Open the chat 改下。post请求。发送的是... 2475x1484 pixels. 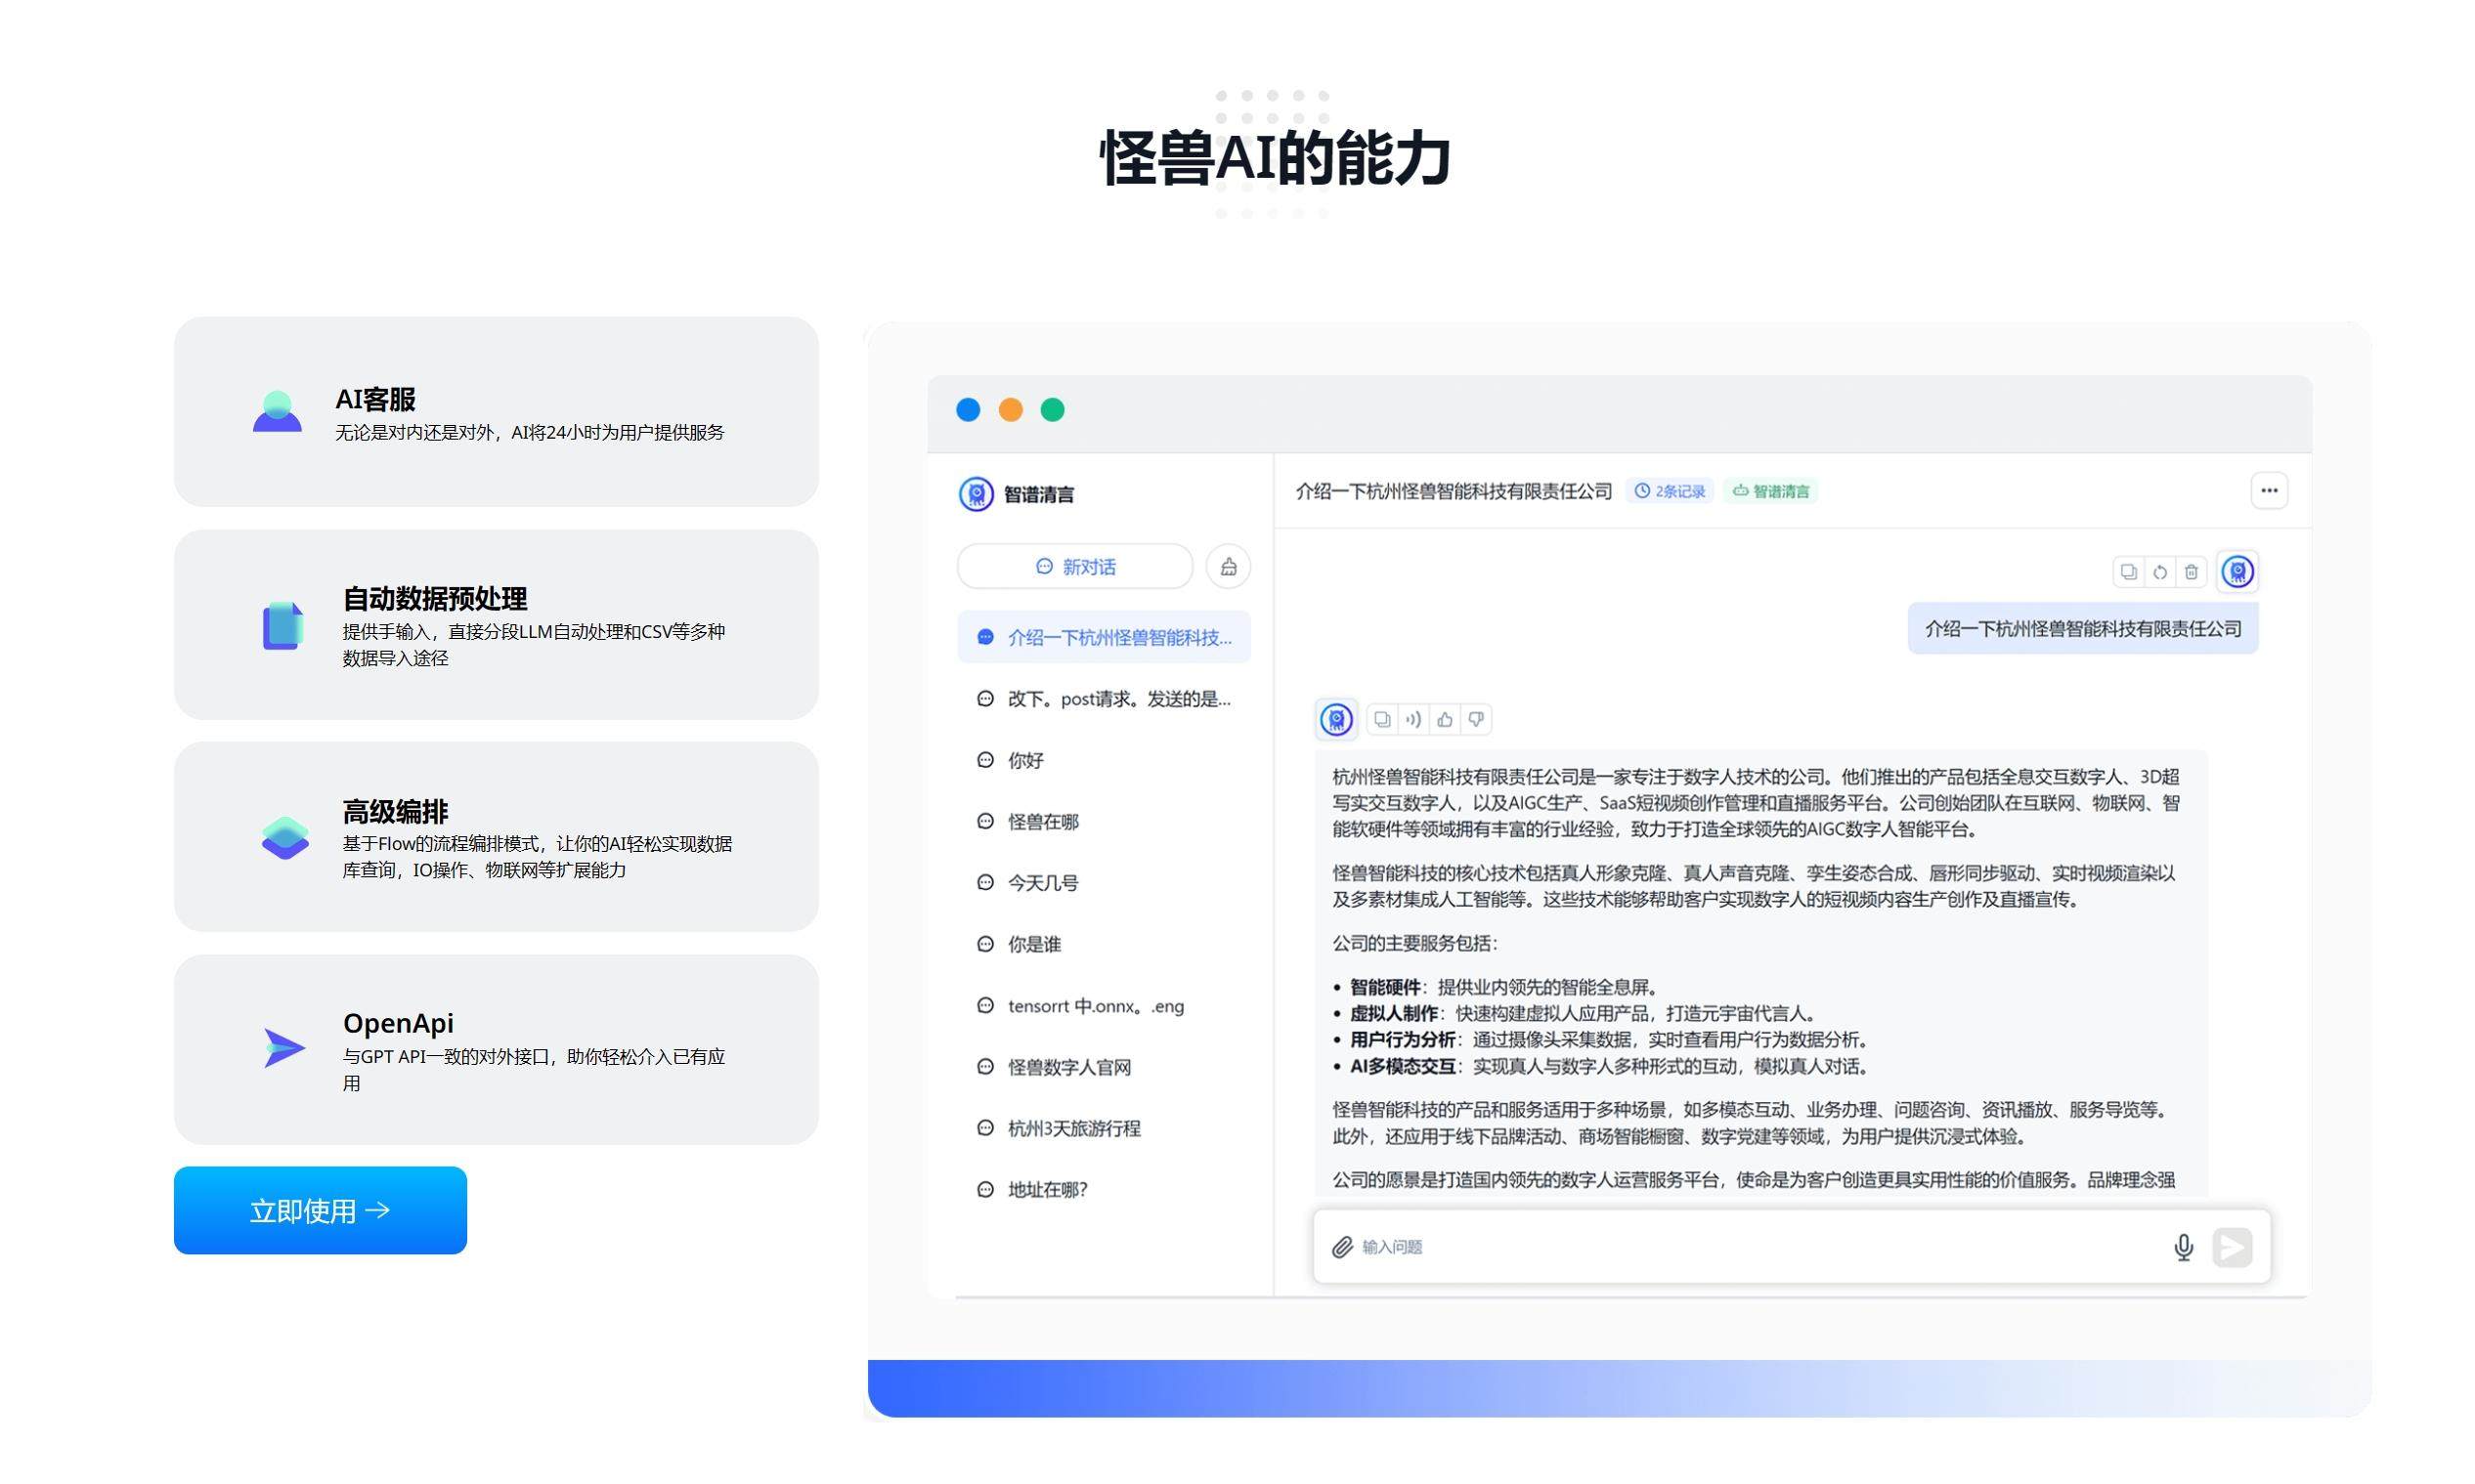click(1105, 699)
